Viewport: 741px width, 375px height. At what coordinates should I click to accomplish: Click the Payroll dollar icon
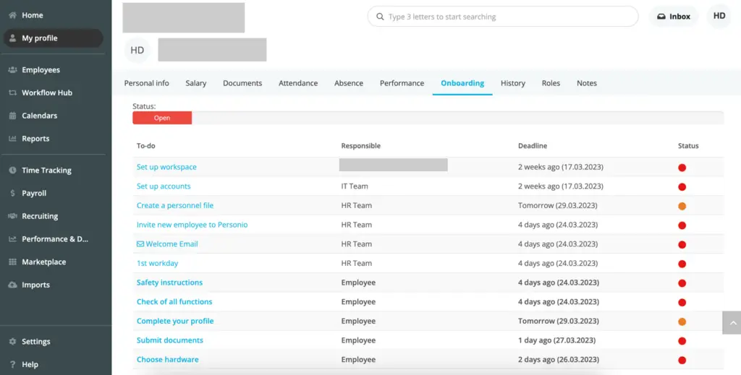coord(13,194)
